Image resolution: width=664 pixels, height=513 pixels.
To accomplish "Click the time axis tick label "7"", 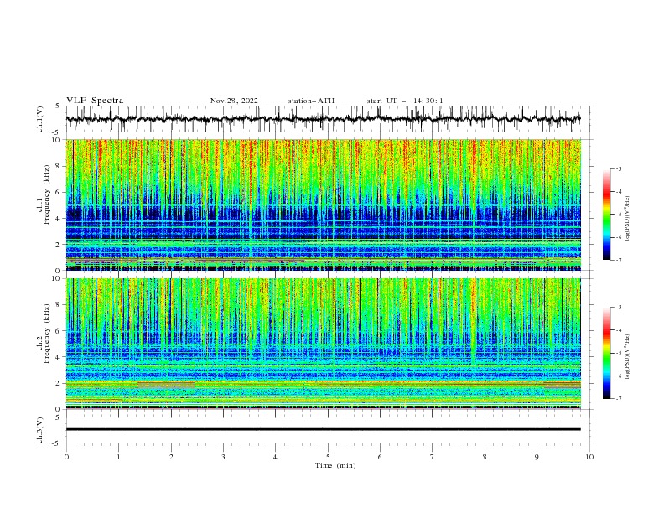I will 433,457.
